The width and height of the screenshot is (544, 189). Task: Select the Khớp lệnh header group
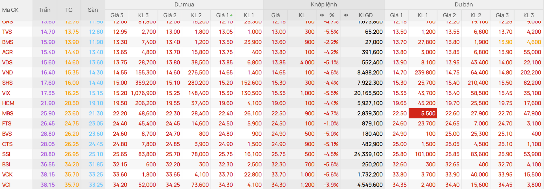324,5
